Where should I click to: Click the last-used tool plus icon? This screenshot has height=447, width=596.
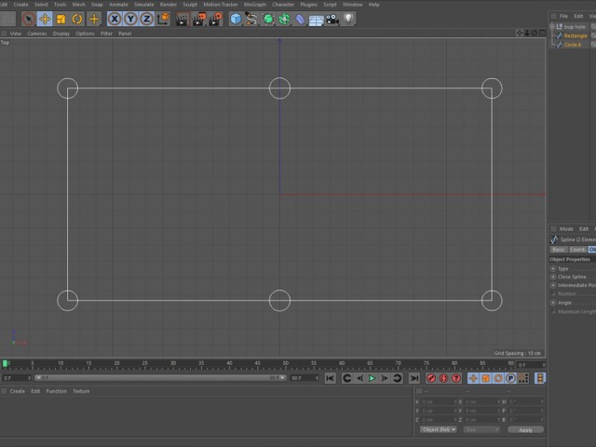pyautogui.click(x=93, y=19)
